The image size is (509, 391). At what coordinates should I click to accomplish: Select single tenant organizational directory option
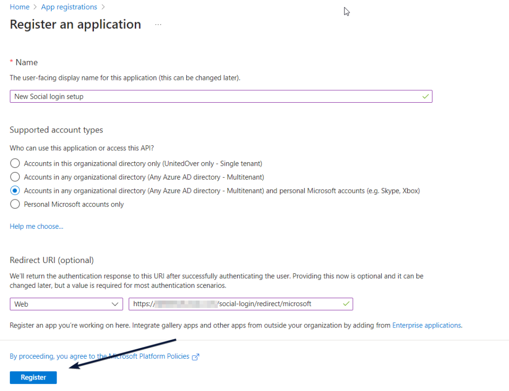(x=15, y=163)
